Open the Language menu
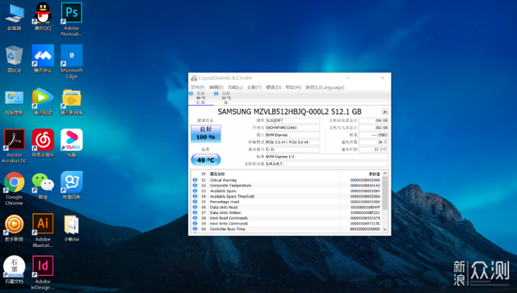The image size is (517, 293). point(325,87)
